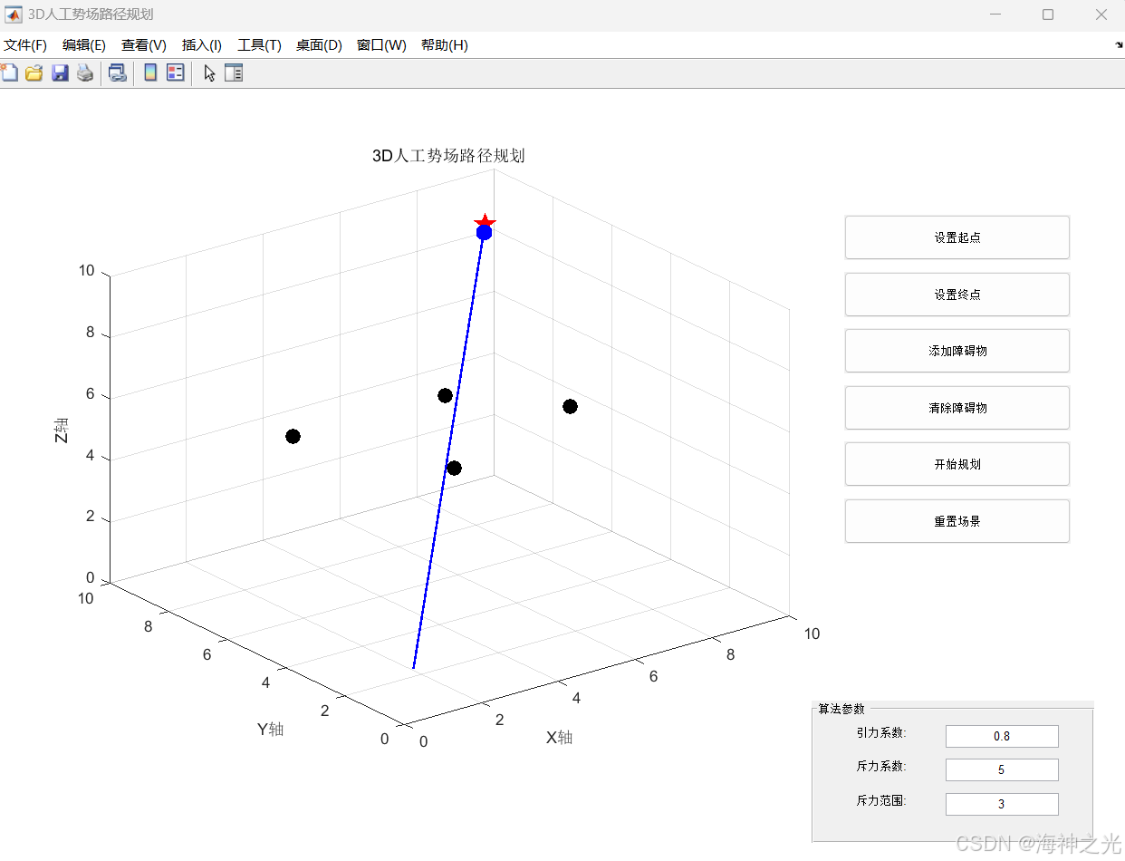Start planning with 开始规划 button

pyautogui.click(x=957, y=464)
